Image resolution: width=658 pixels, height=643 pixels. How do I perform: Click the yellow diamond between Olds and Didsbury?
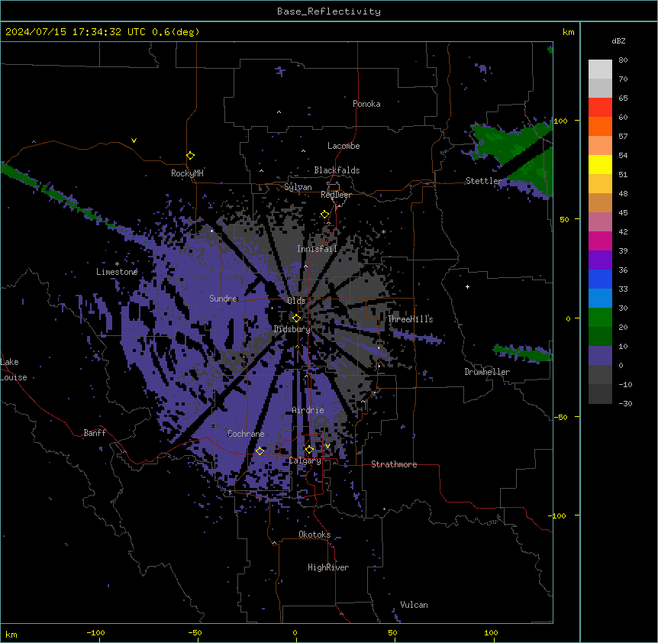pyautogui.click(x=296, y=318)
